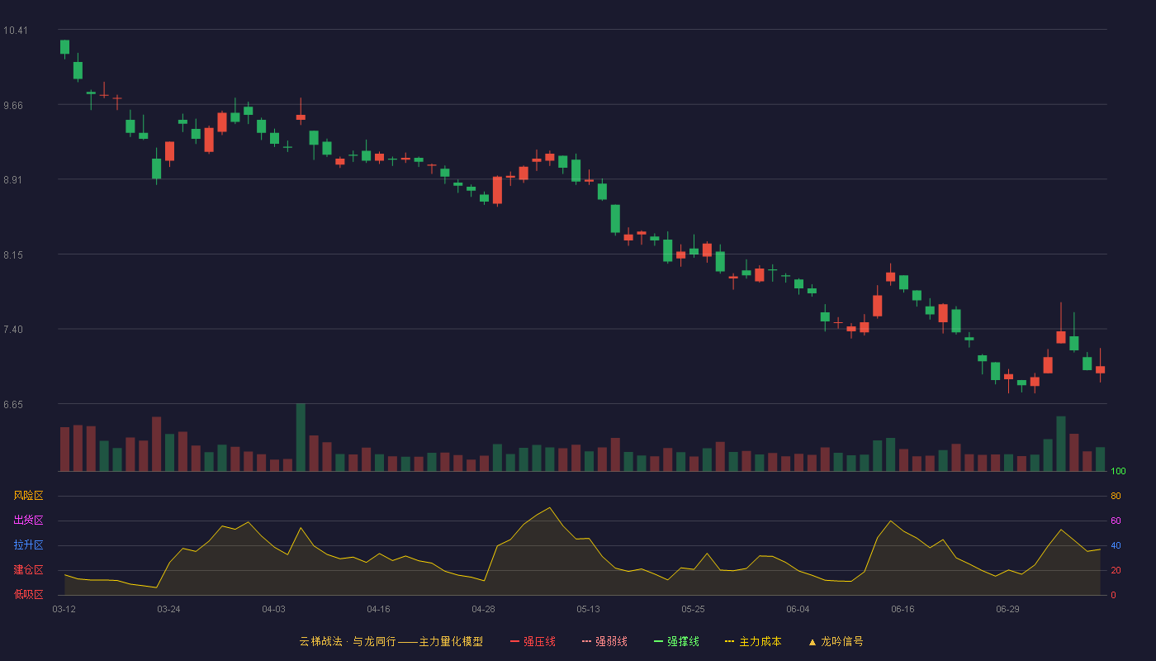Select the 出货区 zone label
Screen dimensions: 1156x661
[x=28, y=521]
